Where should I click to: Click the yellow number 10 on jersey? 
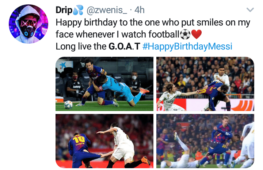[79, 139]
